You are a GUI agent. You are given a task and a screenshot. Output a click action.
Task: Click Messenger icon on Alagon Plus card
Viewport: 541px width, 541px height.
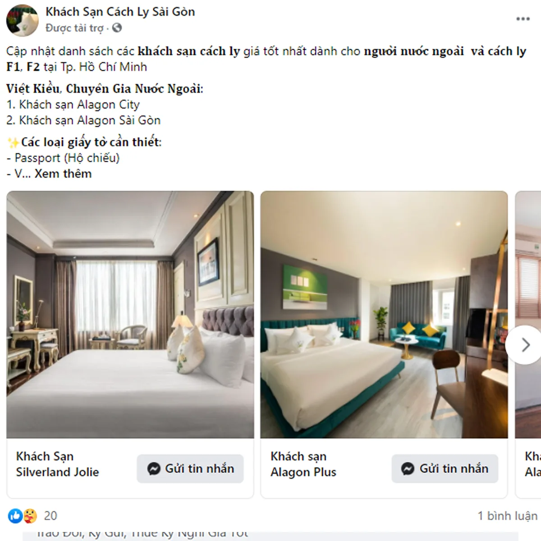[x=408, y=469]
